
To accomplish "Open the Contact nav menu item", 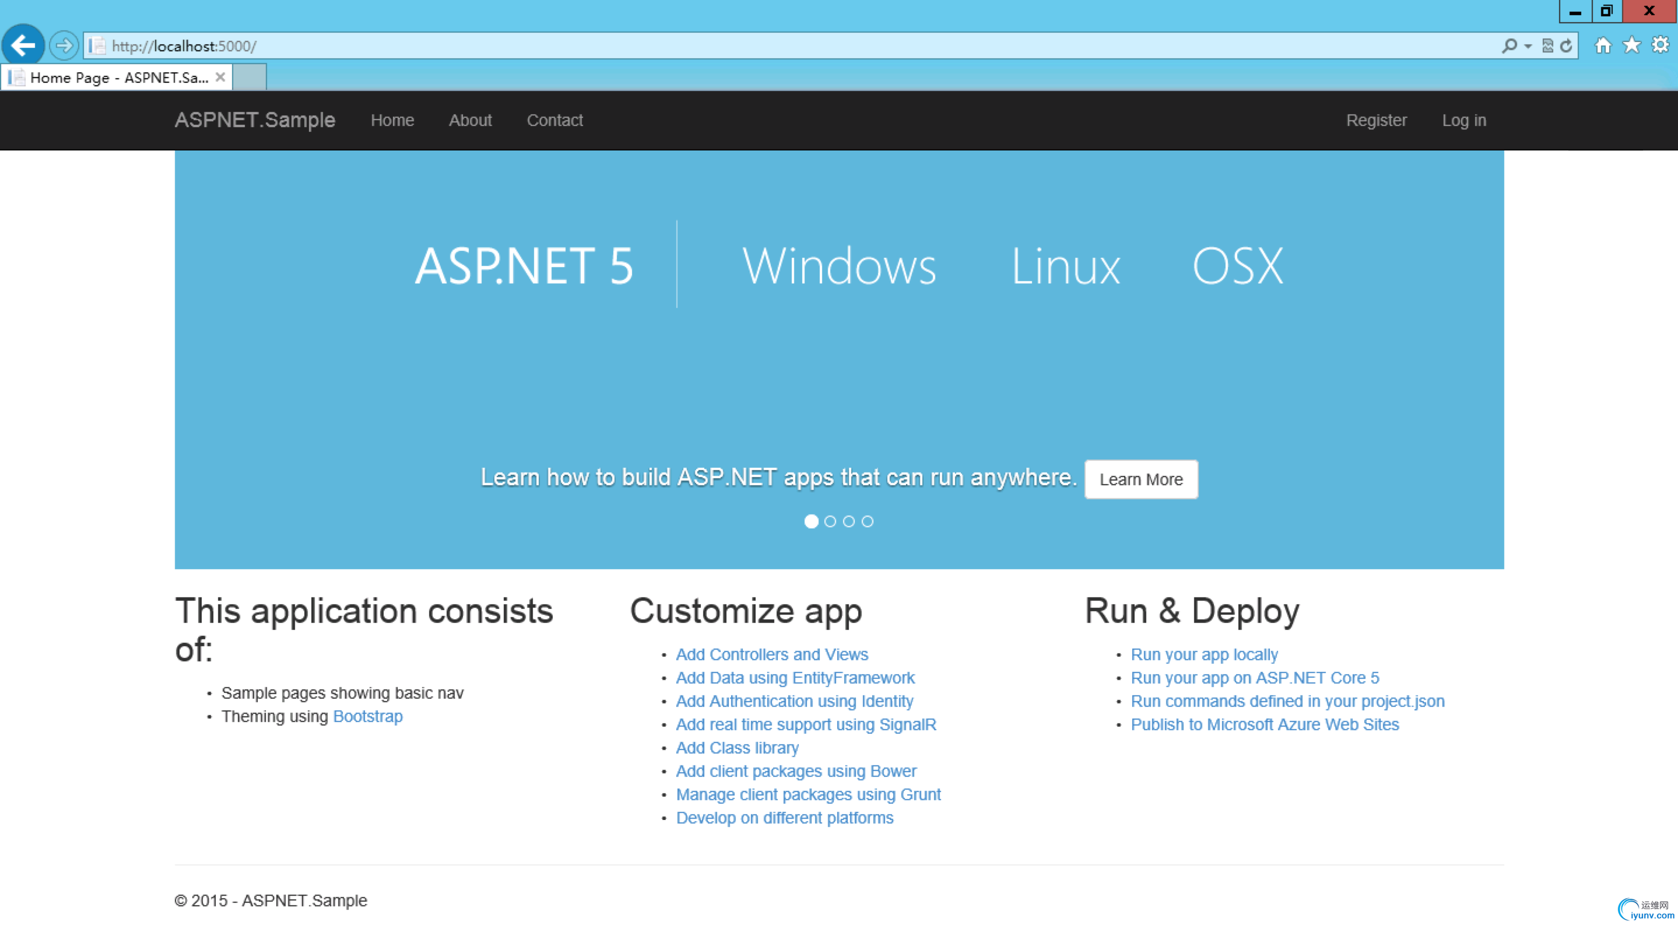I will pyautogui.click(x=554, y=120).
